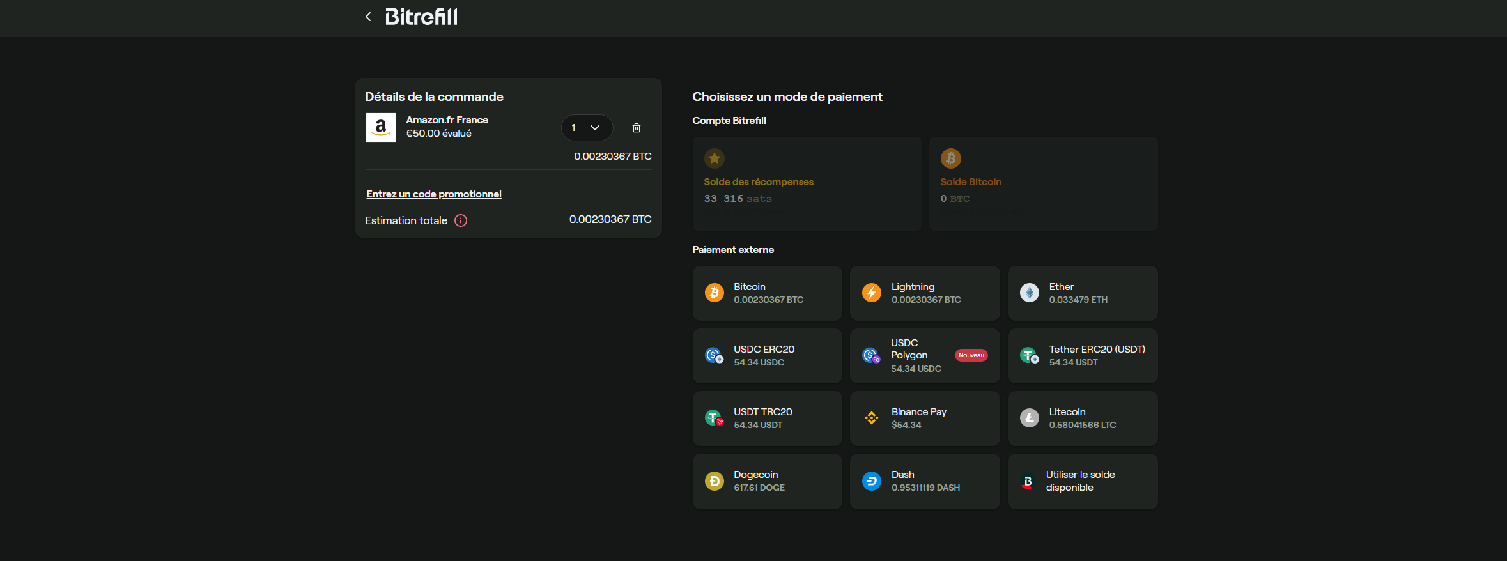The image size is (1507, 561).
Task: Click the '33 316 sats' rewards balance
Action: (x=738, y=199)
